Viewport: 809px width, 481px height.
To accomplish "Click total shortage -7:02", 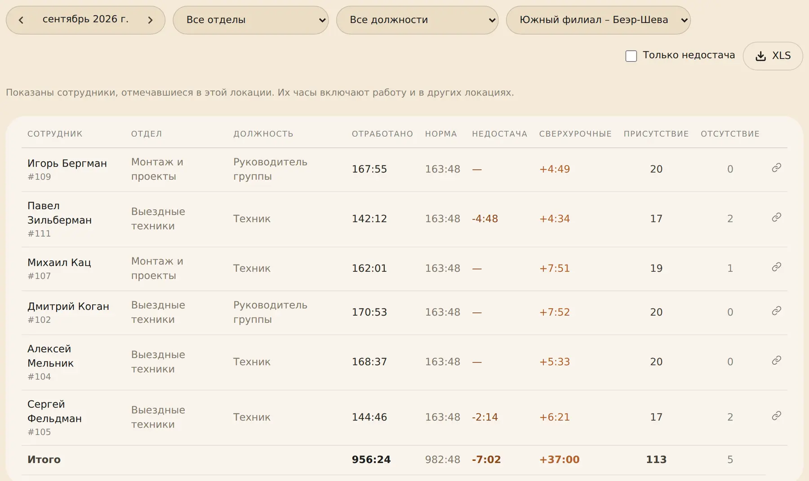I will (x=486, y=460).
